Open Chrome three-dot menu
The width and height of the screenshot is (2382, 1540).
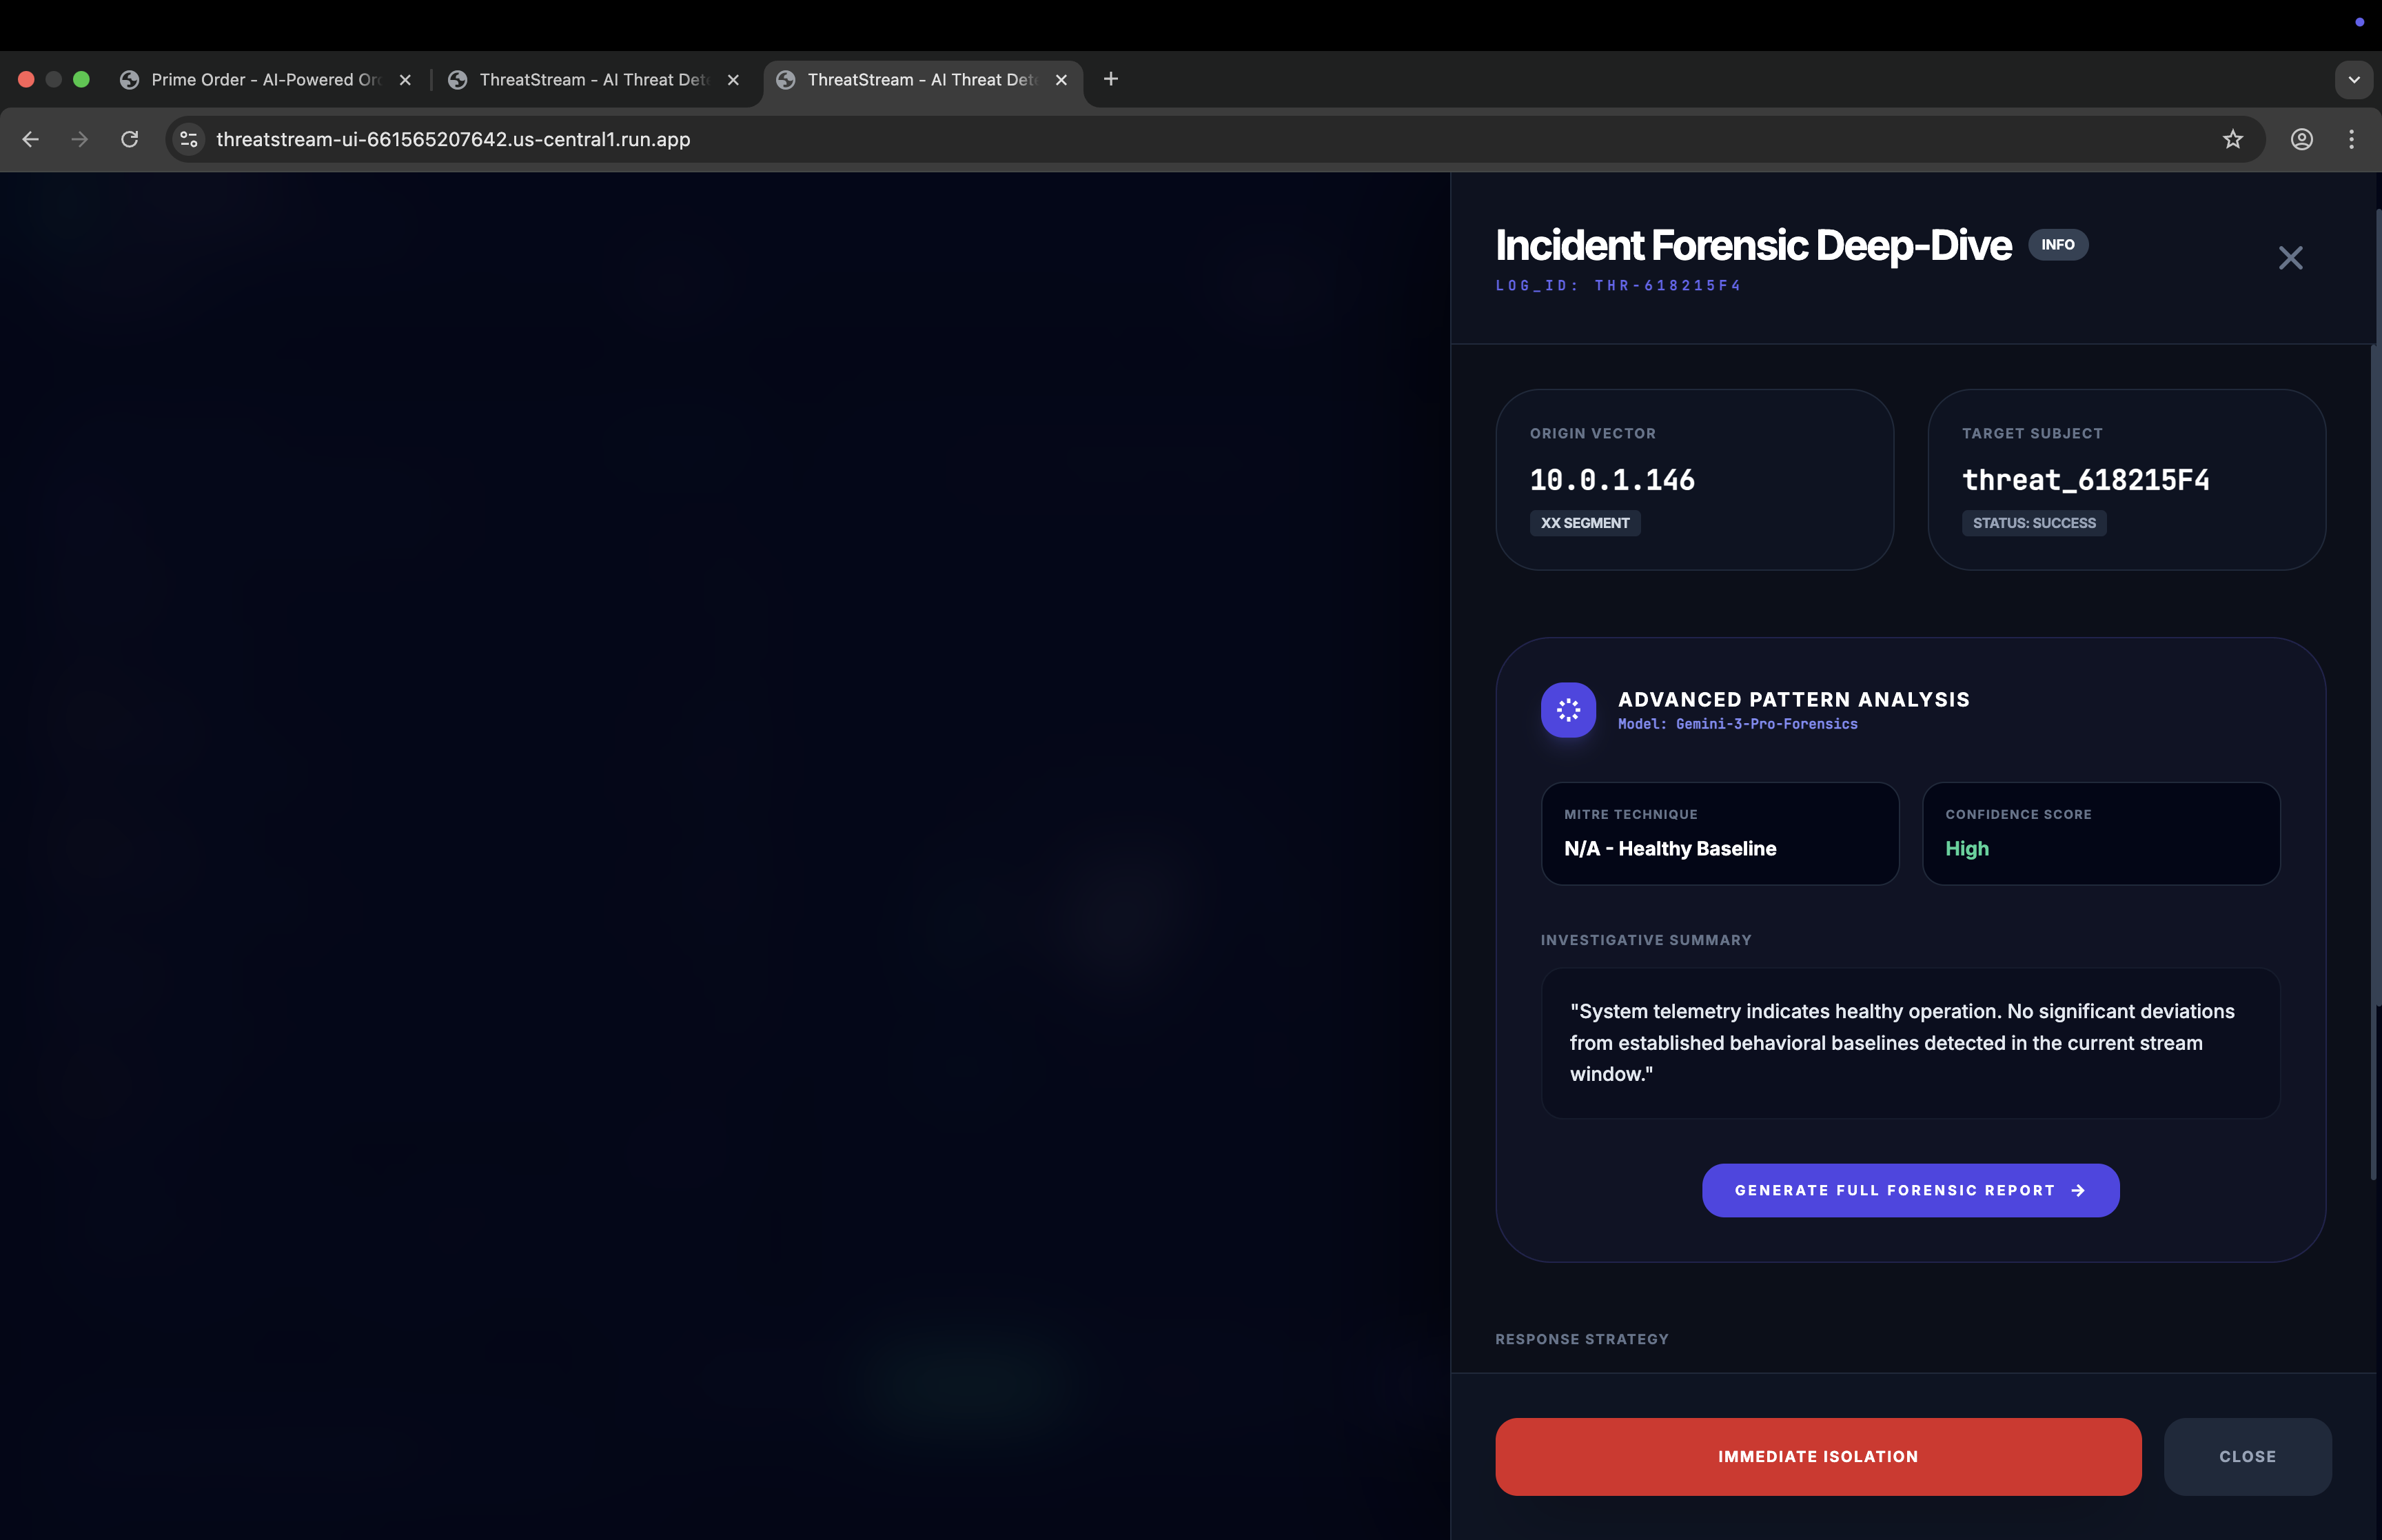[x=2351, y=139]
